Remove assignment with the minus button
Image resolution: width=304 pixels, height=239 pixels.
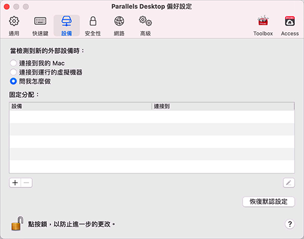(27, 183)
